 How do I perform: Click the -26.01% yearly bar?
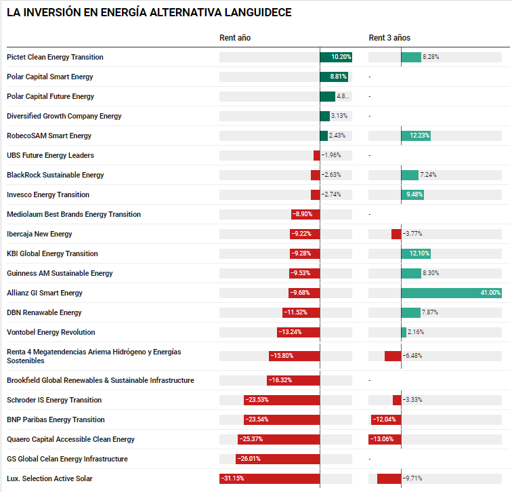(278, 459)
